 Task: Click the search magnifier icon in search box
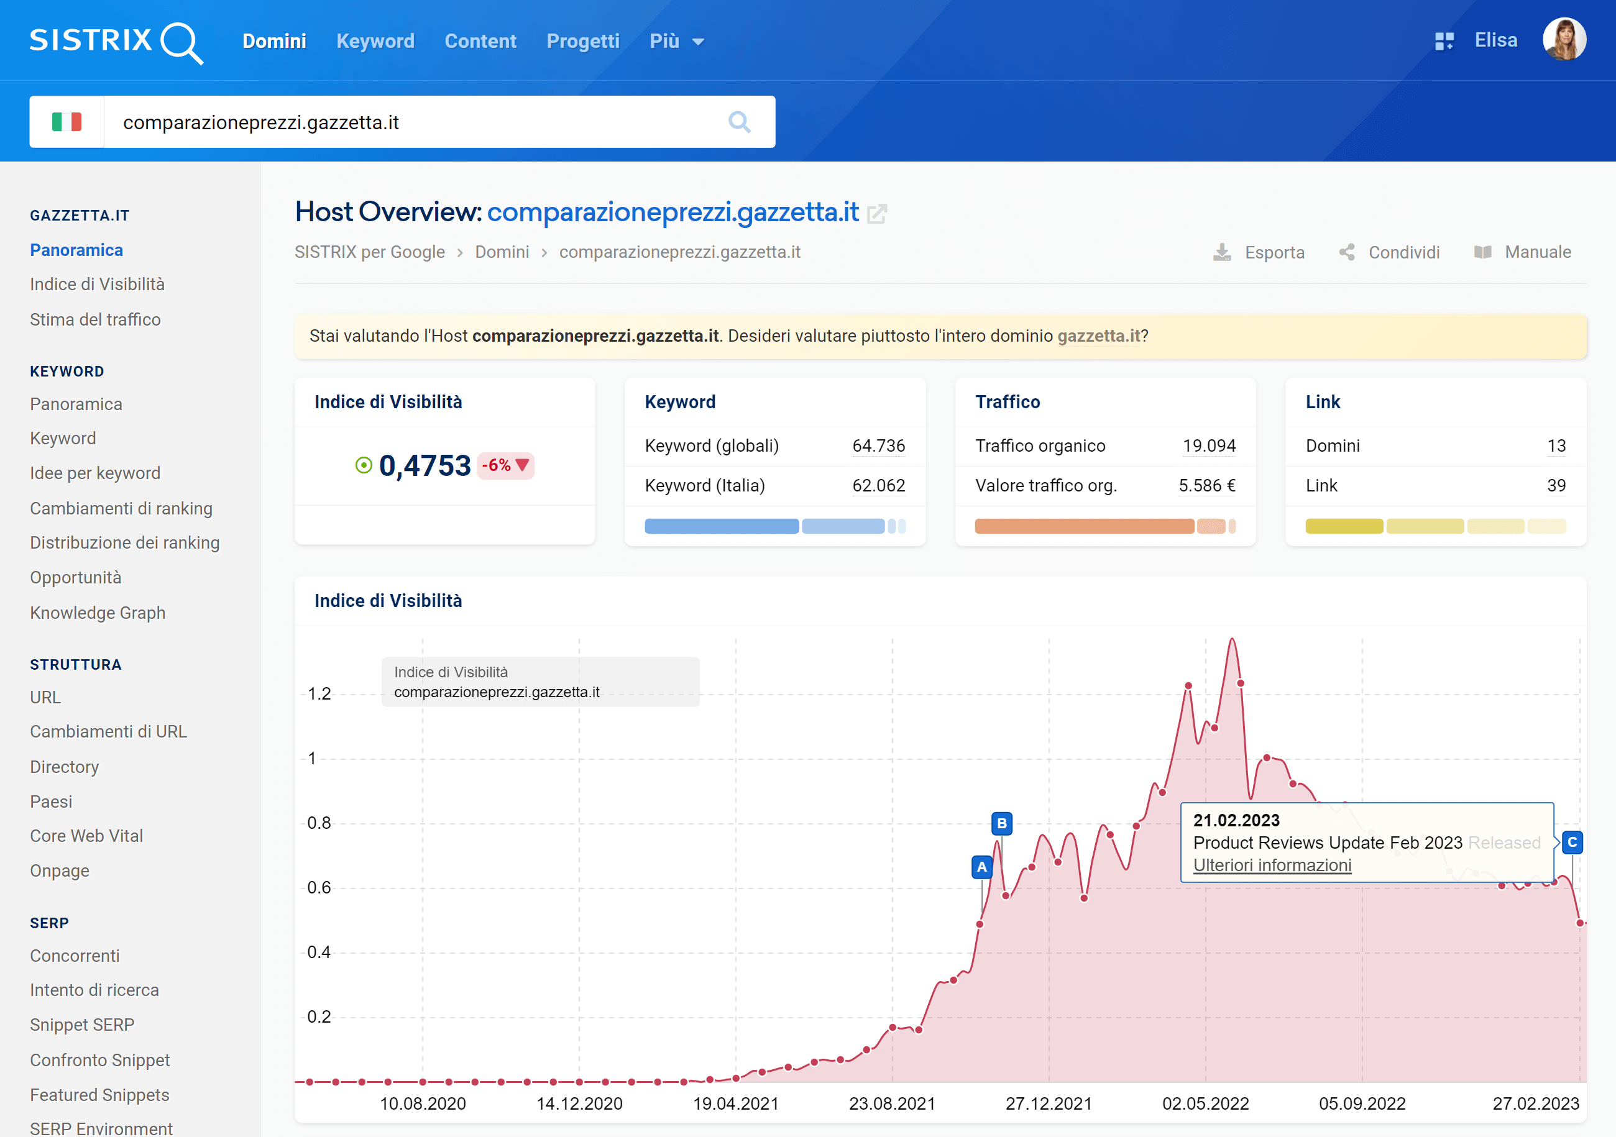[x=739, y=122]
